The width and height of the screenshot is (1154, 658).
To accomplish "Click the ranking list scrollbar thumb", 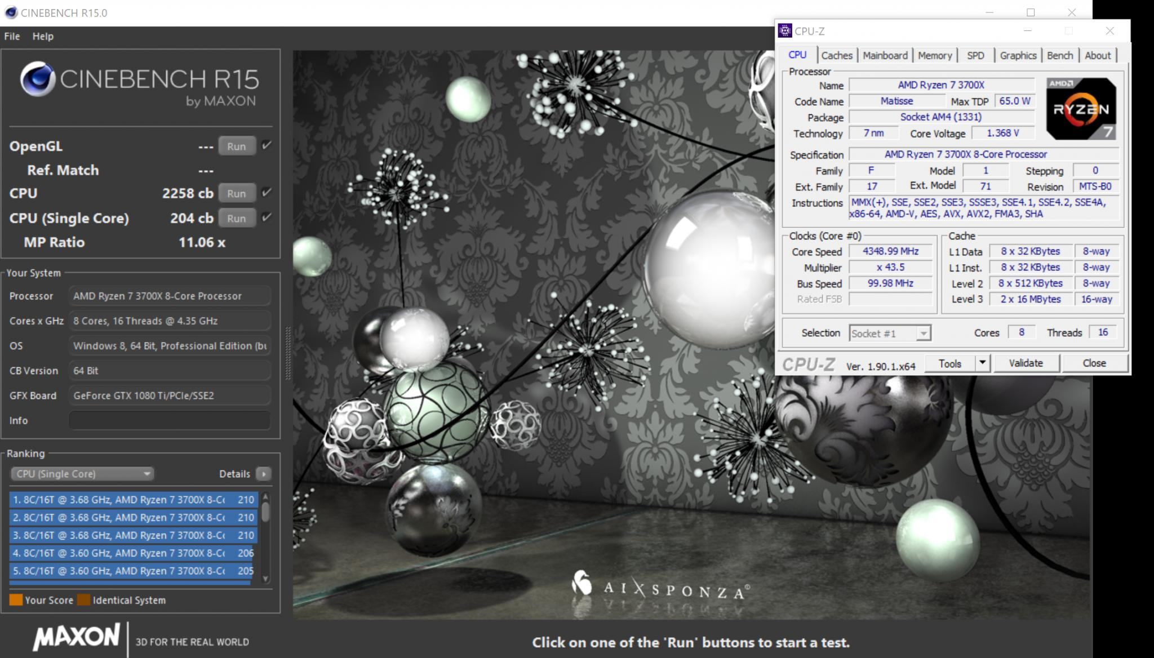I will 265,512.
